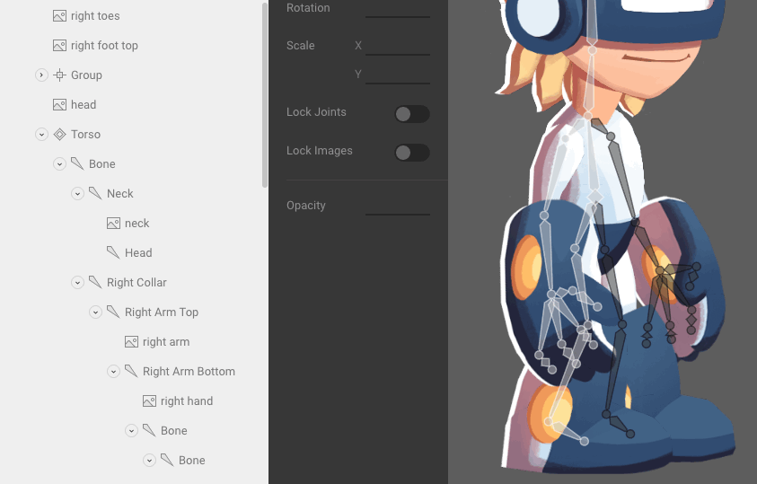Screen dimensions: 757x484
Task: Collapse the bottom-most Bone row
Action: (149, 461)
